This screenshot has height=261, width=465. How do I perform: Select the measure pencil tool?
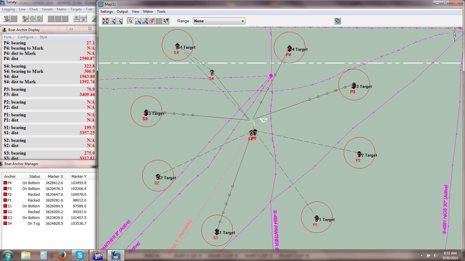151,21
